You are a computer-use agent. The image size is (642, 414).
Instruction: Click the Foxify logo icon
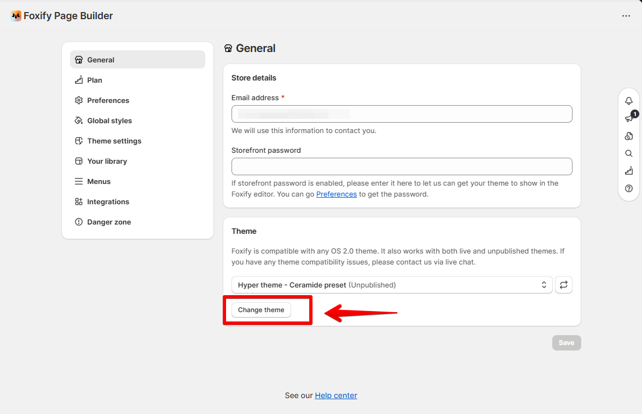tap(16, 16)
